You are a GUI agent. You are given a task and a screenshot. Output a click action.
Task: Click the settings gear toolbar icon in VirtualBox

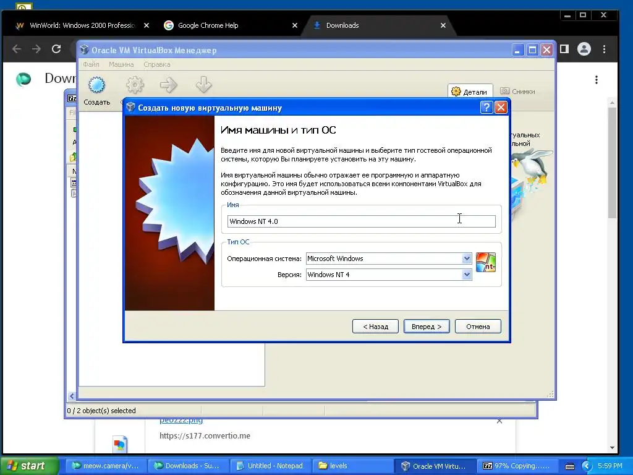135,85
